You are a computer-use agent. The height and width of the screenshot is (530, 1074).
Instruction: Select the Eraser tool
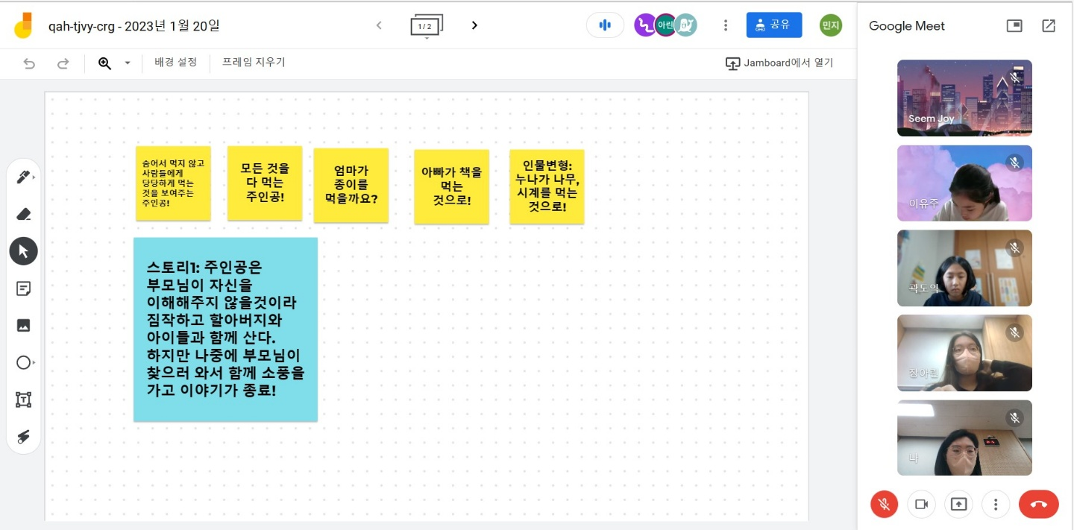(x=23, y=215)
